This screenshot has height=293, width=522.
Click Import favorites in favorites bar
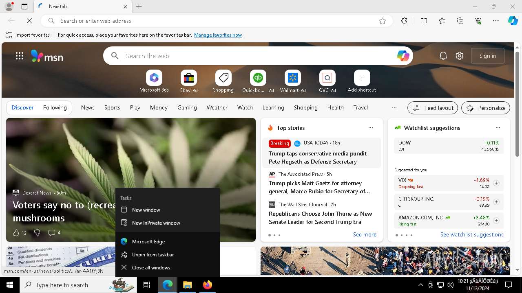28,35
